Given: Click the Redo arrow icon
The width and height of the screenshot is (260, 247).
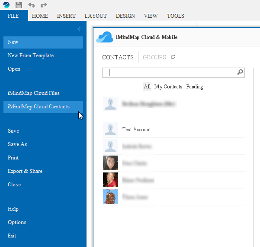Looking at the screenshot, I should click(44, 5).
